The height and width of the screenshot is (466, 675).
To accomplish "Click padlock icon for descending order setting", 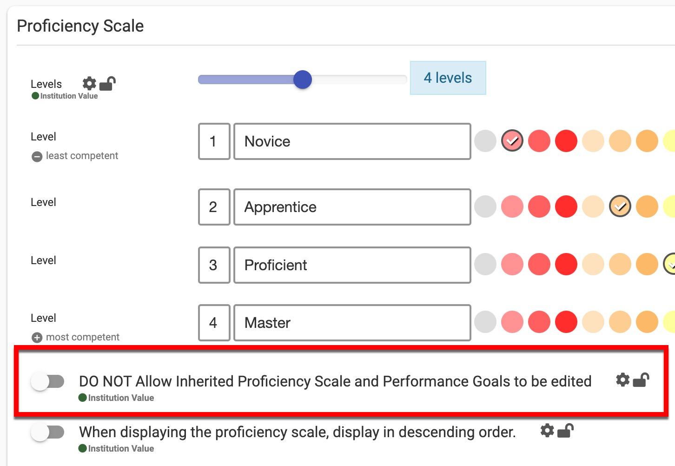I will click(565, 431).
